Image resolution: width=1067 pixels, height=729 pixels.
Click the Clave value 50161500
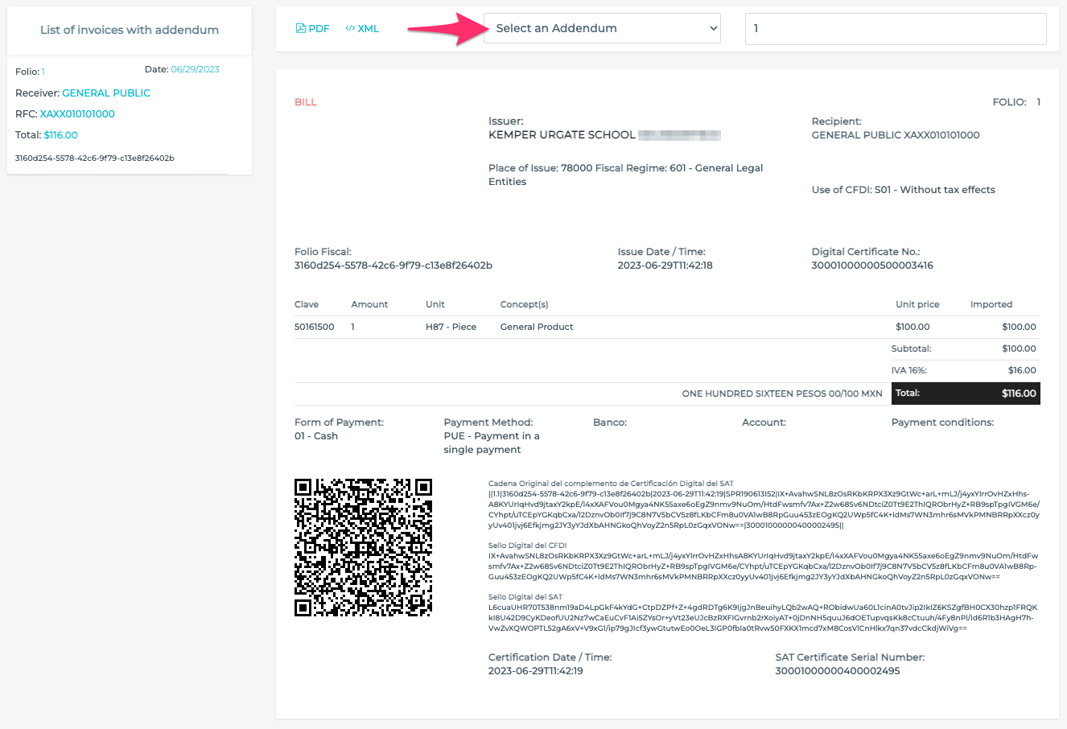click(x=315, y=327)
